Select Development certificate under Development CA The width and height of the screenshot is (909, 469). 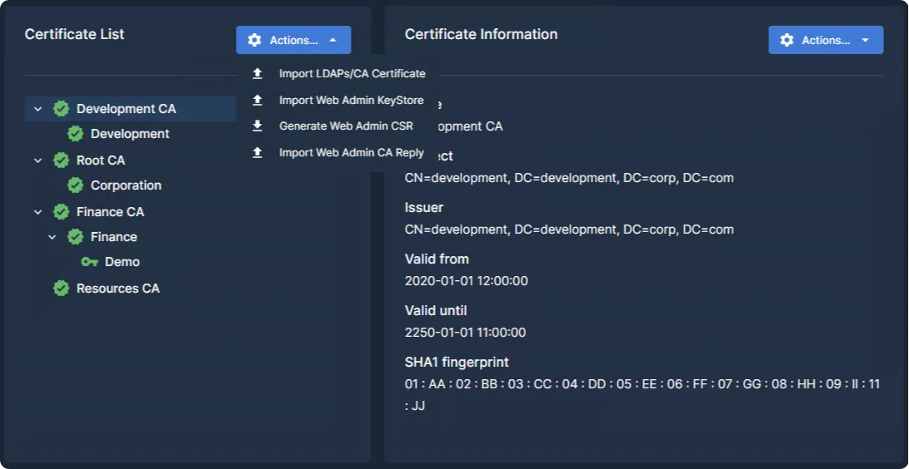(130, 134)
